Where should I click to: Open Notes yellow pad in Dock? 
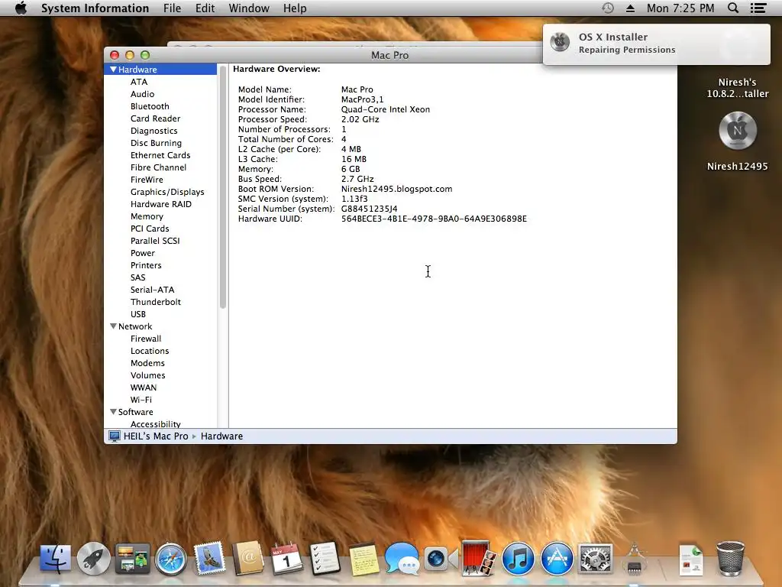click(364, 559)
